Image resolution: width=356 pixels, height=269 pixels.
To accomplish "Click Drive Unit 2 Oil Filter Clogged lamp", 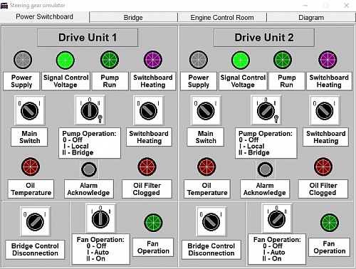I will (323, 167).
